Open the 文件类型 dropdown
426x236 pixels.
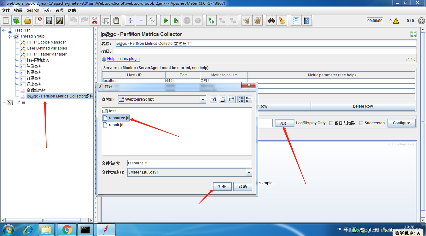[x=249, y=172]
